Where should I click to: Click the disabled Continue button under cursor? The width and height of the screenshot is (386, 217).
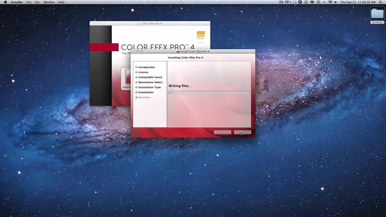242,132
